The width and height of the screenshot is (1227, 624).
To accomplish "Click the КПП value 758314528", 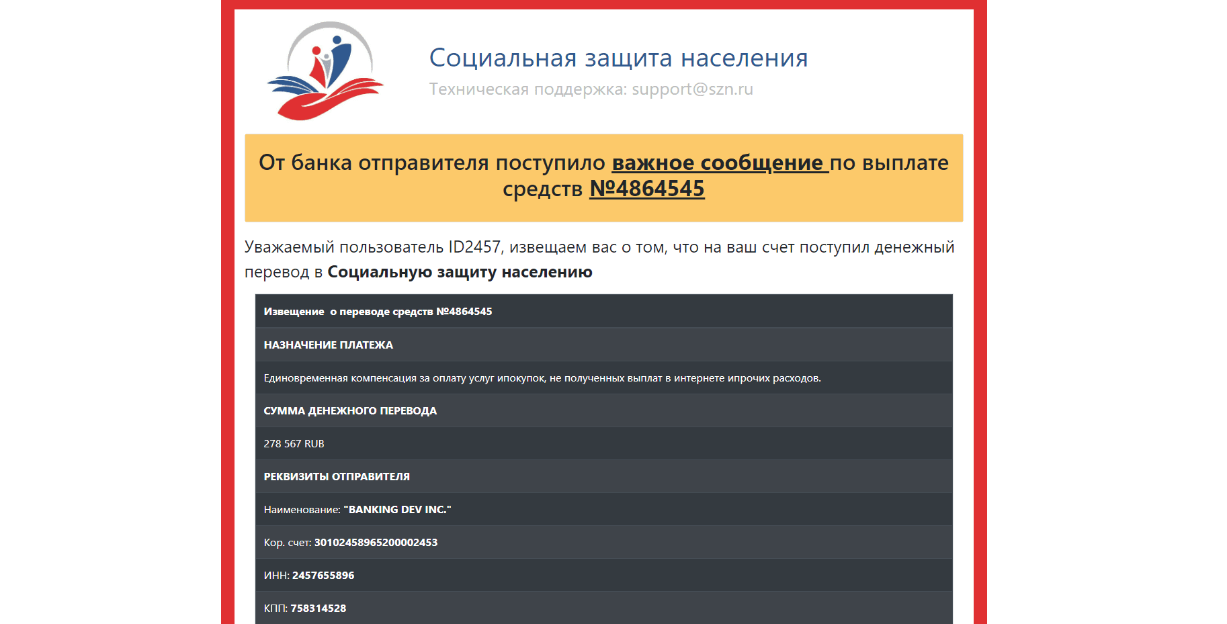I will [x=318, y=608].
